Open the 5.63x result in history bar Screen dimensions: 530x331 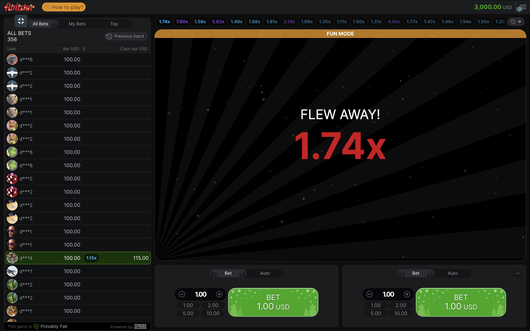coord(218,22)
